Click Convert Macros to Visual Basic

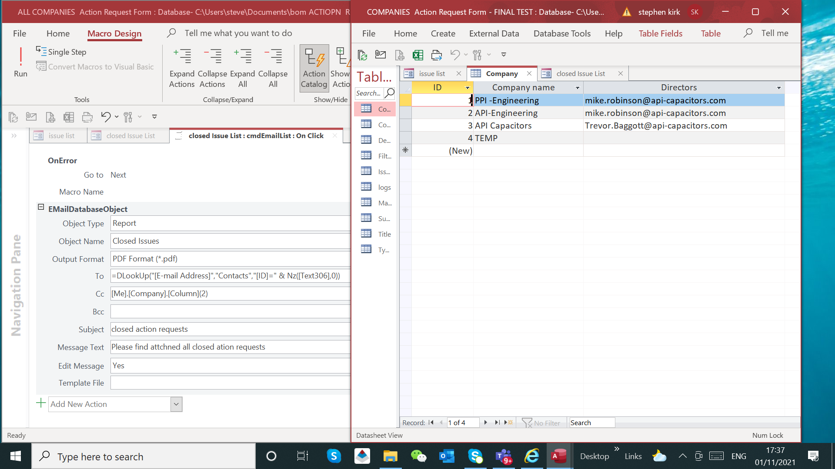click(x=95, y=66)
